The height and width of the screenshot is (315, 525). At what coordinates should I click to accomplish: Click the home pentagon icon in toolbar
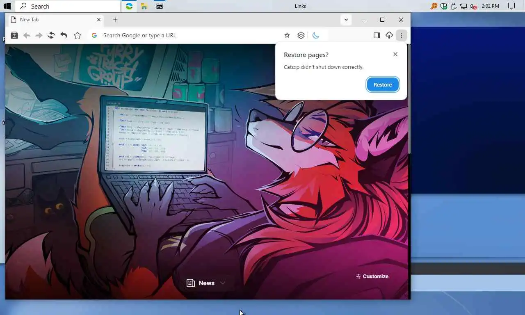tap(78, 35)
